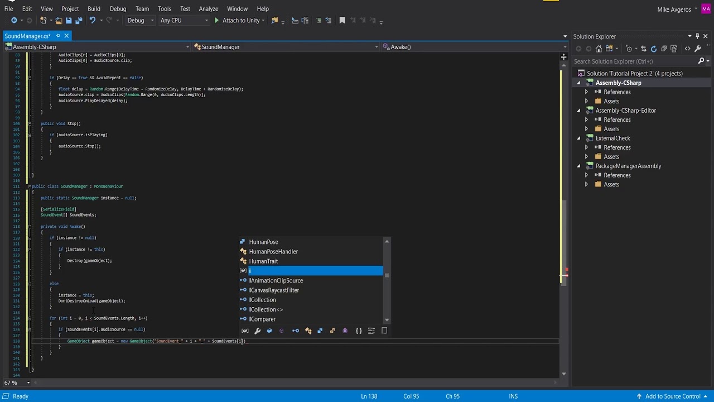Click Add to Source Control in status bar
This screenshot has width=714, height=402.
672,396
